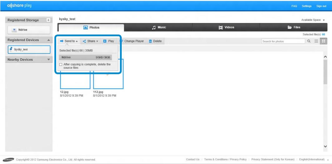This screenshot has width=332, height=164.
Task: Click the vertical scrollbar thumb
Action: pyautogui.click(x=325, y=72)
